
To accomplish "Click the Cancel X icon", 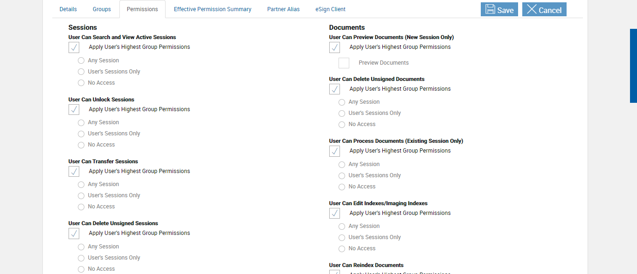I will point(532,9).
